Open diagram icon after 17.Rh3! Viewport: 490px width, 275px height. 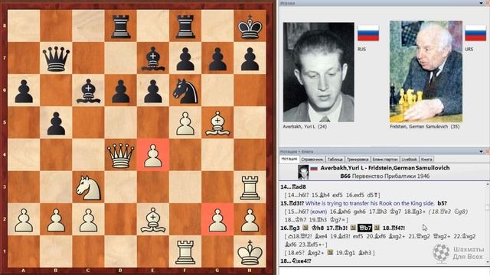coord(353,228)
